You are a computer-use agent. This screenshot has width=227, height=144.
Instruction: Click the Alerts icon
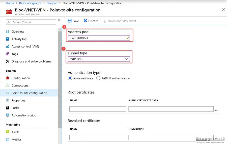point(8,132)
